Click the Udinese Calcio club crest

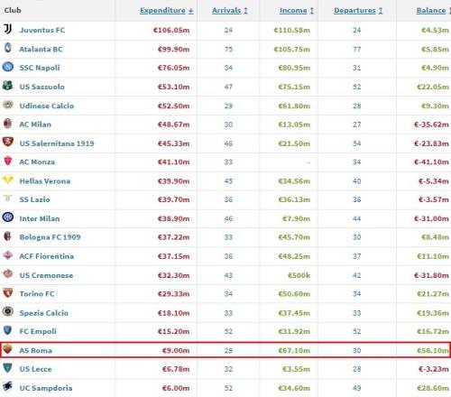[8, 105]
